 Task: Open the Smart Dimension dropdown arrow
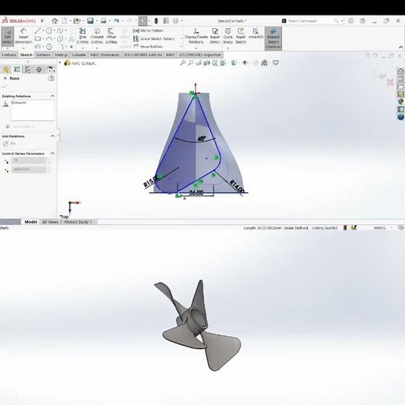click(x=23, y=48)
